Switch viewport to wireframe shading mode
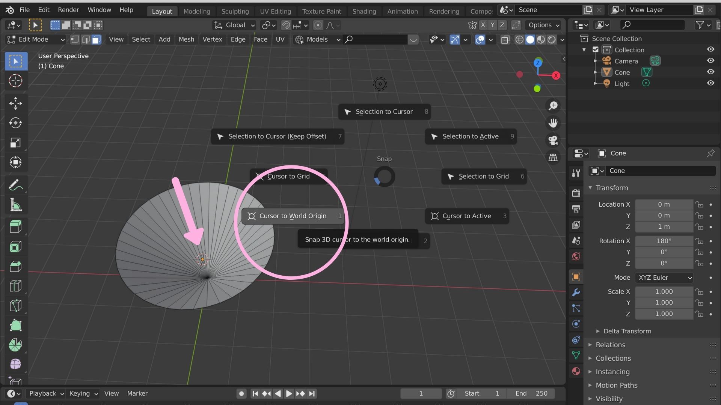721x405 pixels. coord(519,39)
